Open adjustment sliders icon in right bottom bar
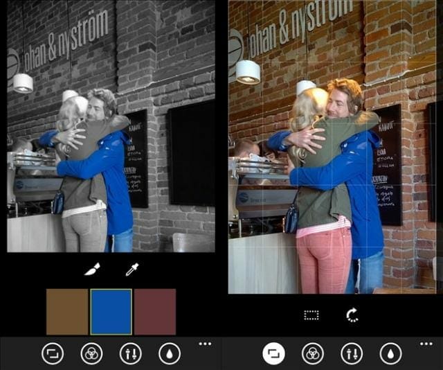This screenshot has width=443, height=370. [352, 353]
